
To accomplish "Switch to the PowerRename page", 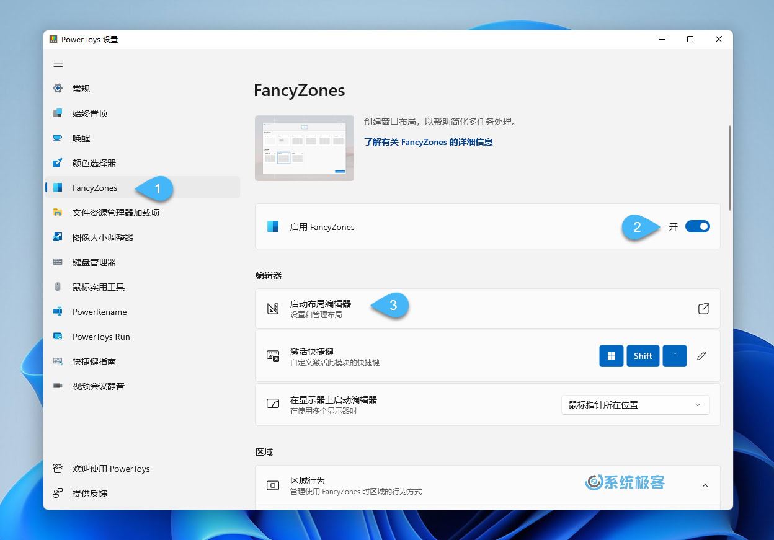I will [142, 312].
